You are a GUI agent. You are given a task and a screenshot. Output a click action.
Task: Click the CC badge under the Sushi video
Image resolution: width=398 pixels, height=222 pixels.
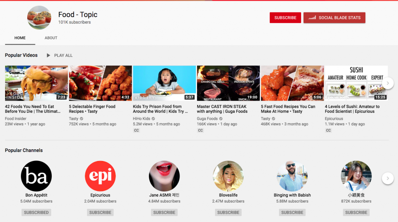pyautogui.click(x=328, y=130)
